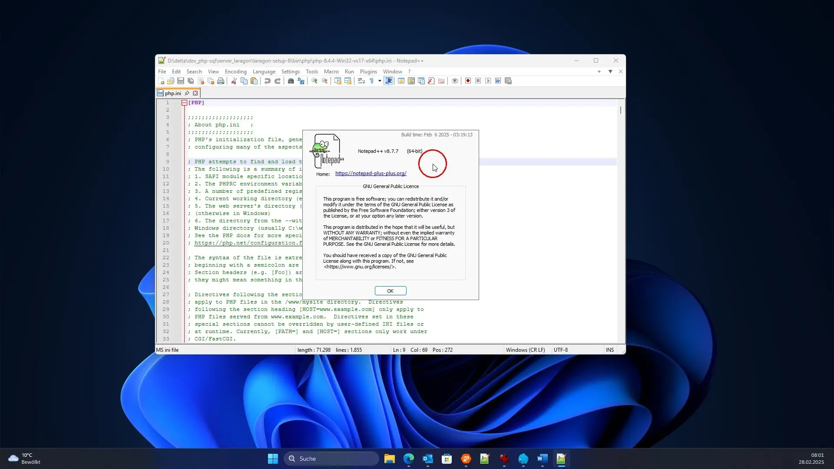Run macro multiple times icon
Viewport: 834px width, 469px height.
pos(498,81)
